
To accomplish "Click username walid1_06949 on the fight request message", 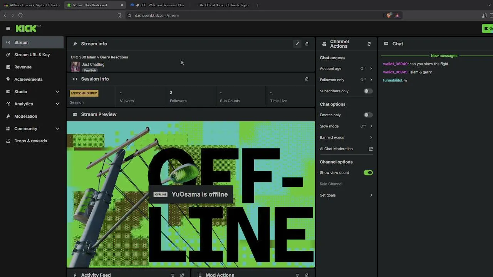I will tap(395, 64).
